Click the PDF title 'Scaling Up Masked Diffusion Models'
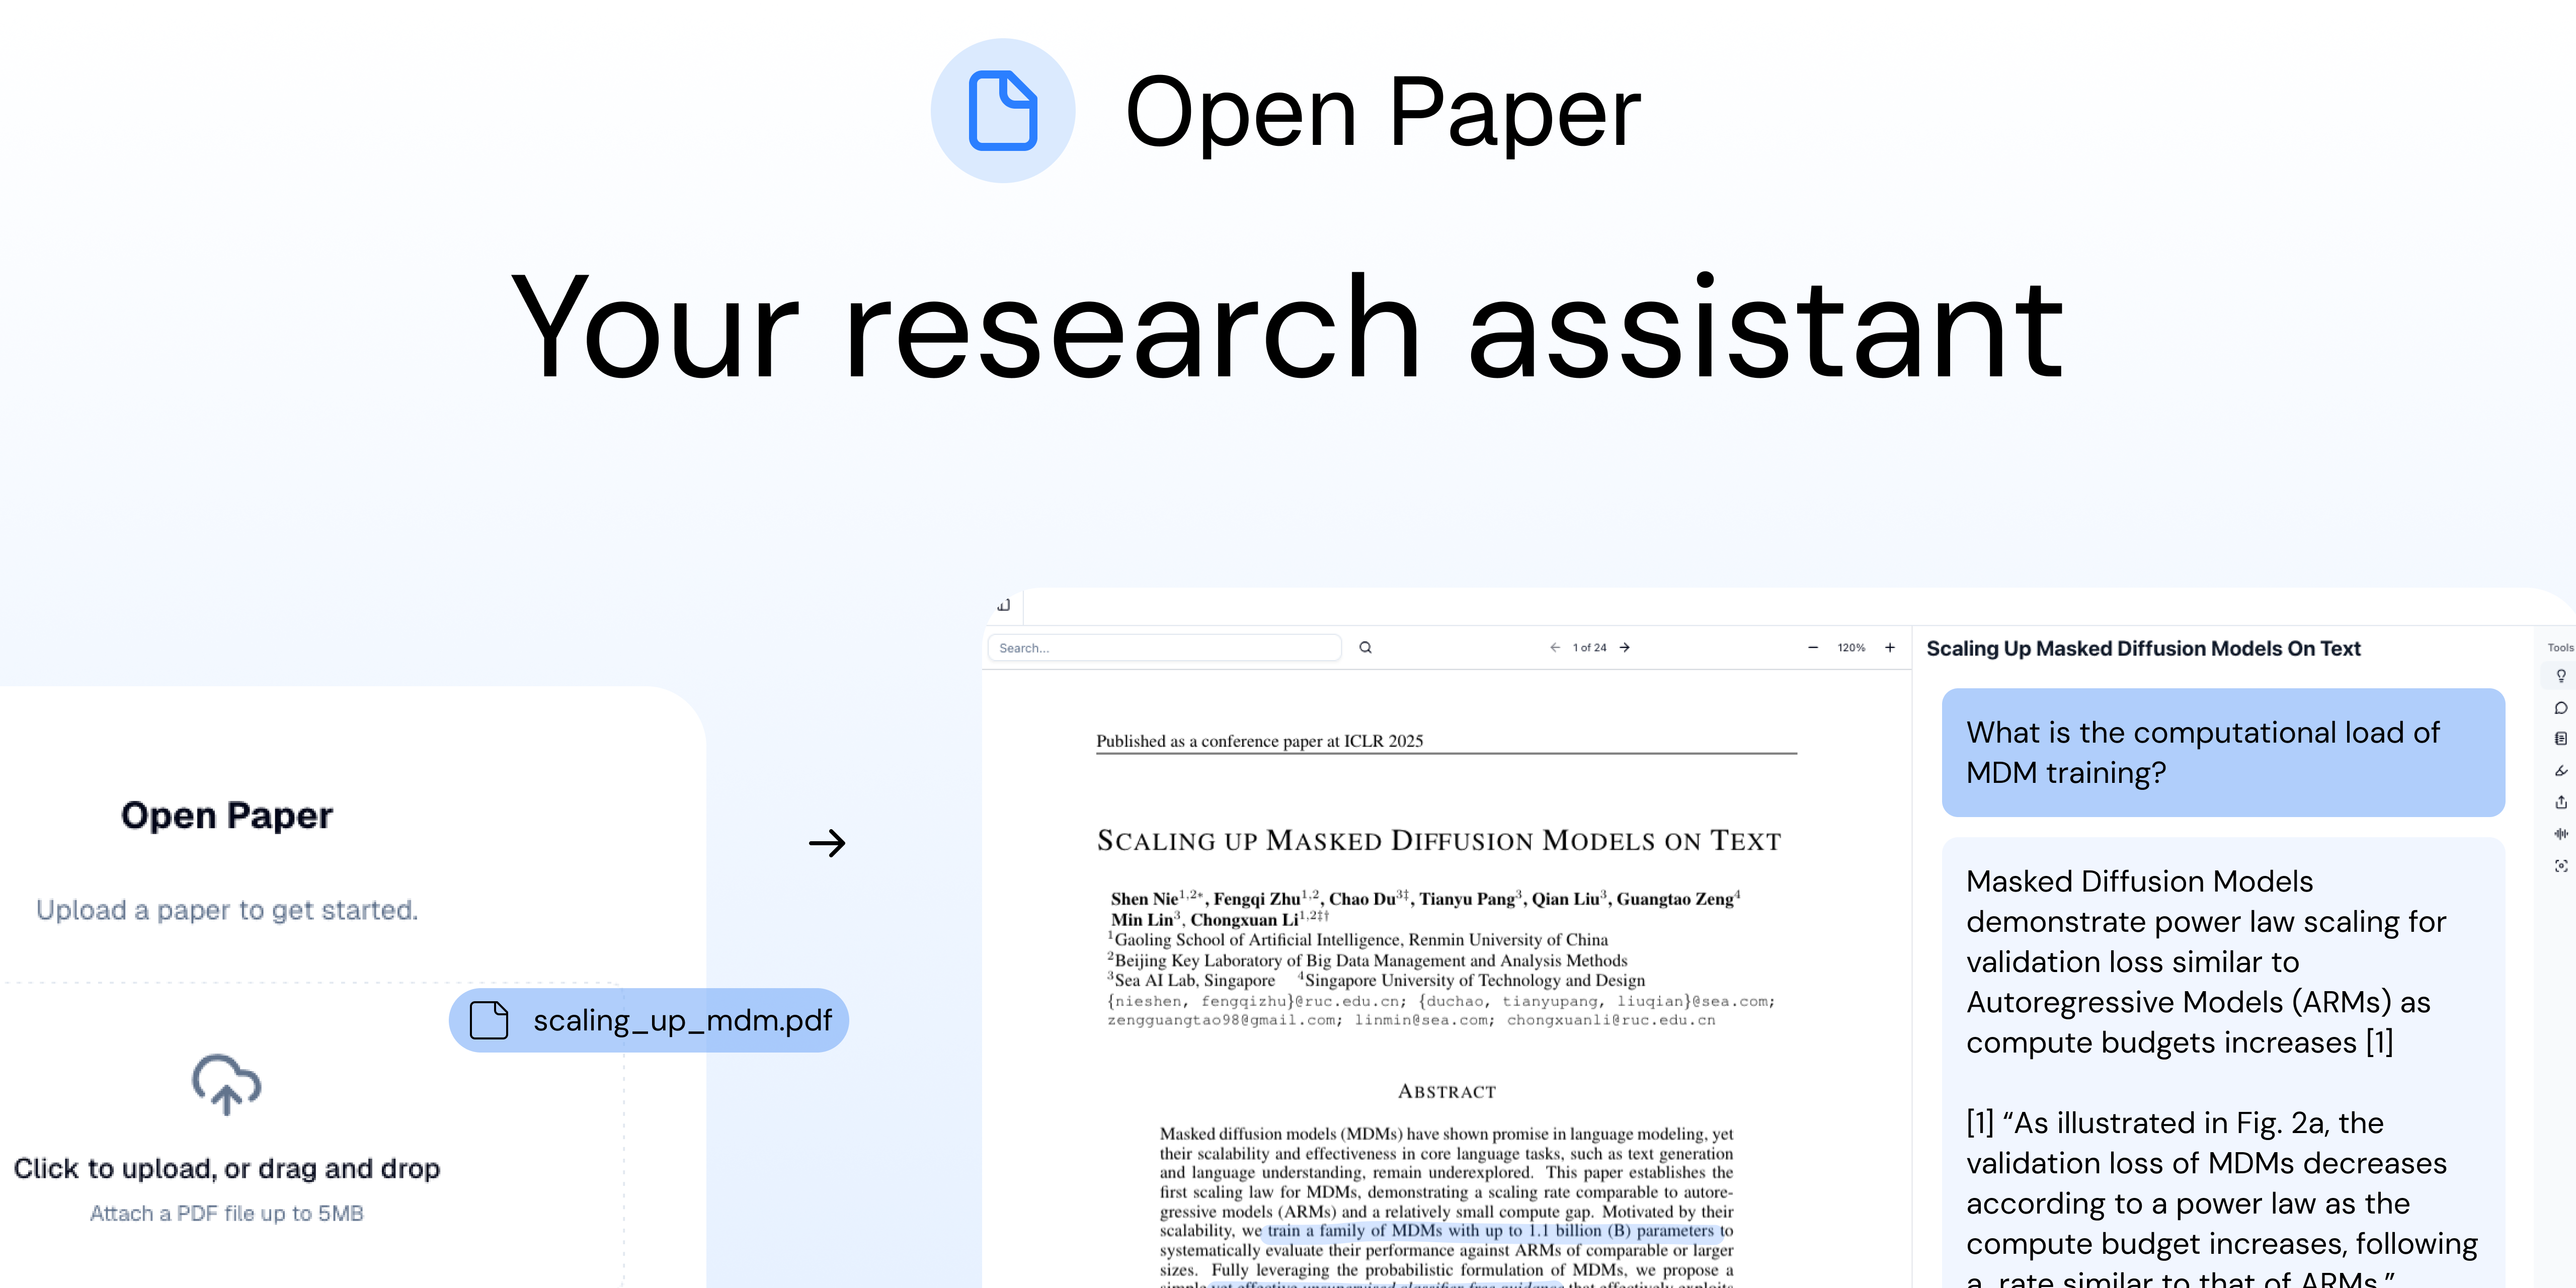 (x=1439, y=840)
